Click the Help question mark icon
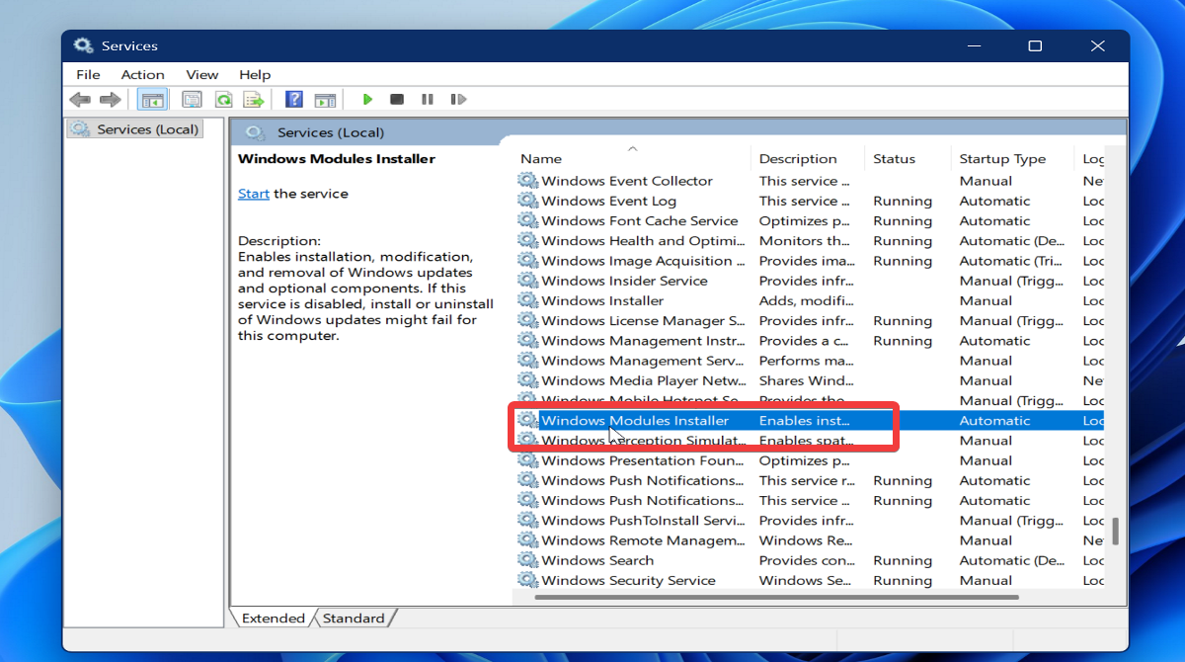1185x662 pixels. tap(292, 99)
